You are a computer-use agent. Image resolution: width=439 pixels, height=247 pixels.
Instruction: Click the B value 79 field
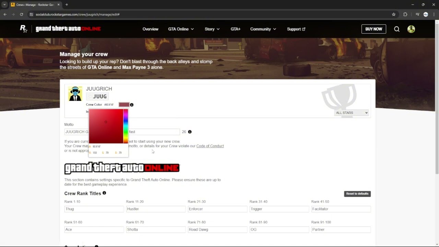coord(120,153)
